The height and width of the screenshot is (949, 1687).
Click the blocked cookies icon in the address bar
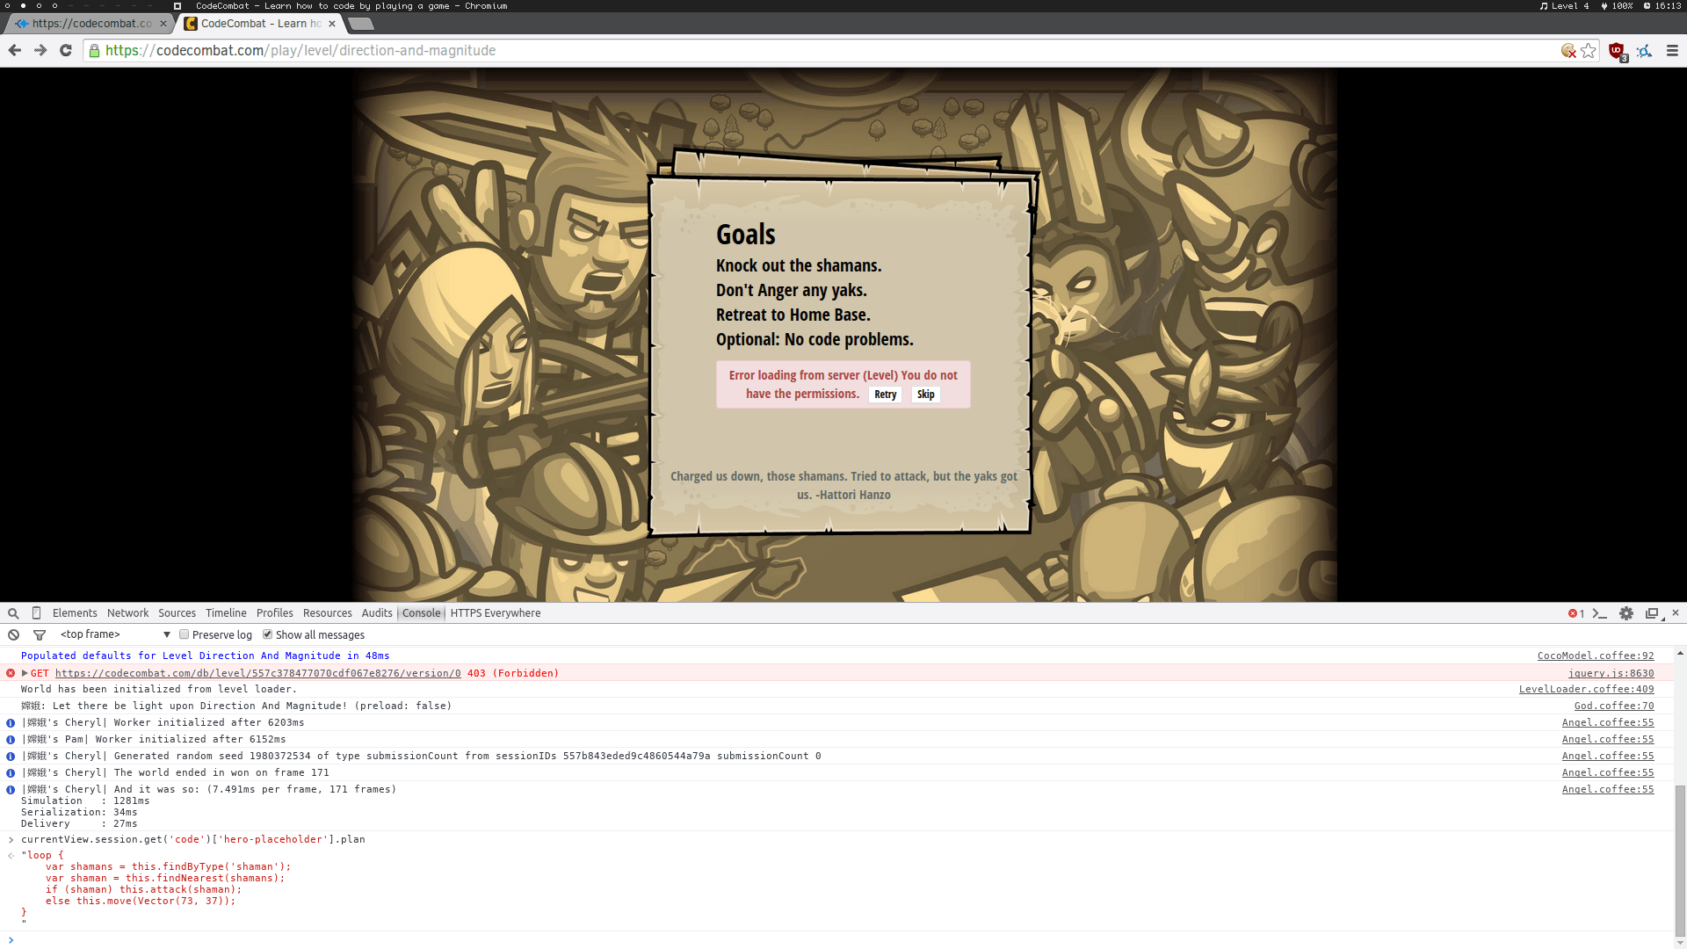tap(1568, 51)
